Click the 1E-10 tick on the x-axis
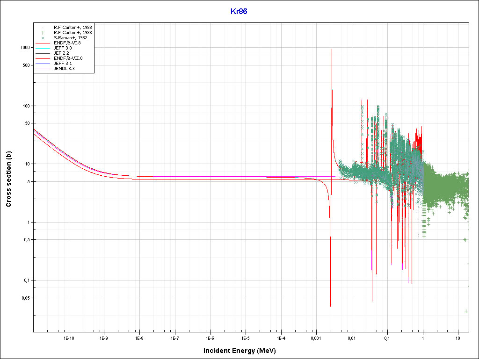Viewport: 479px width, 359px height. [68, 337]
